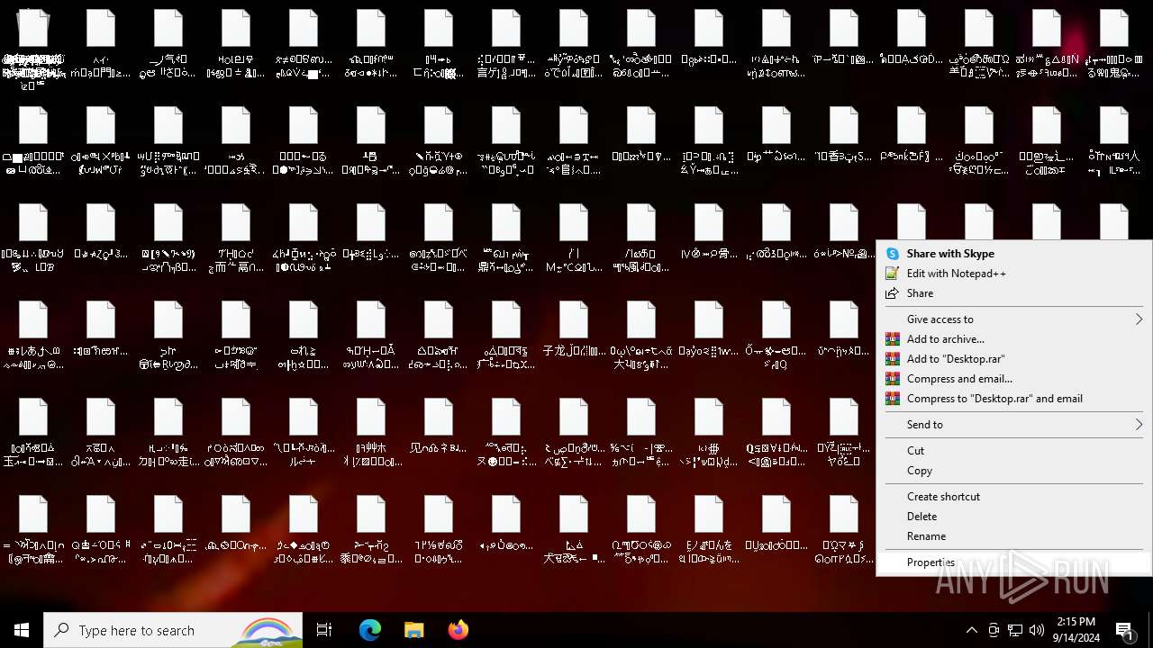The image size is (1153, 648).
Task: Expand the Give access to submenu
Action: tap(1013, 319)
